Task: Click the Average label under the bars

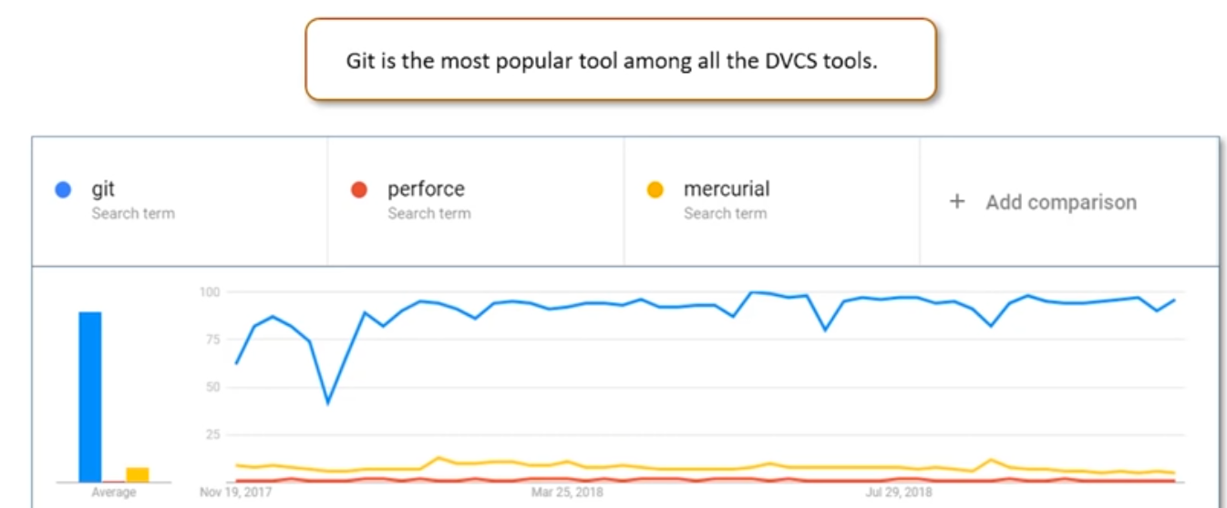Action: [x=114, y=493]
